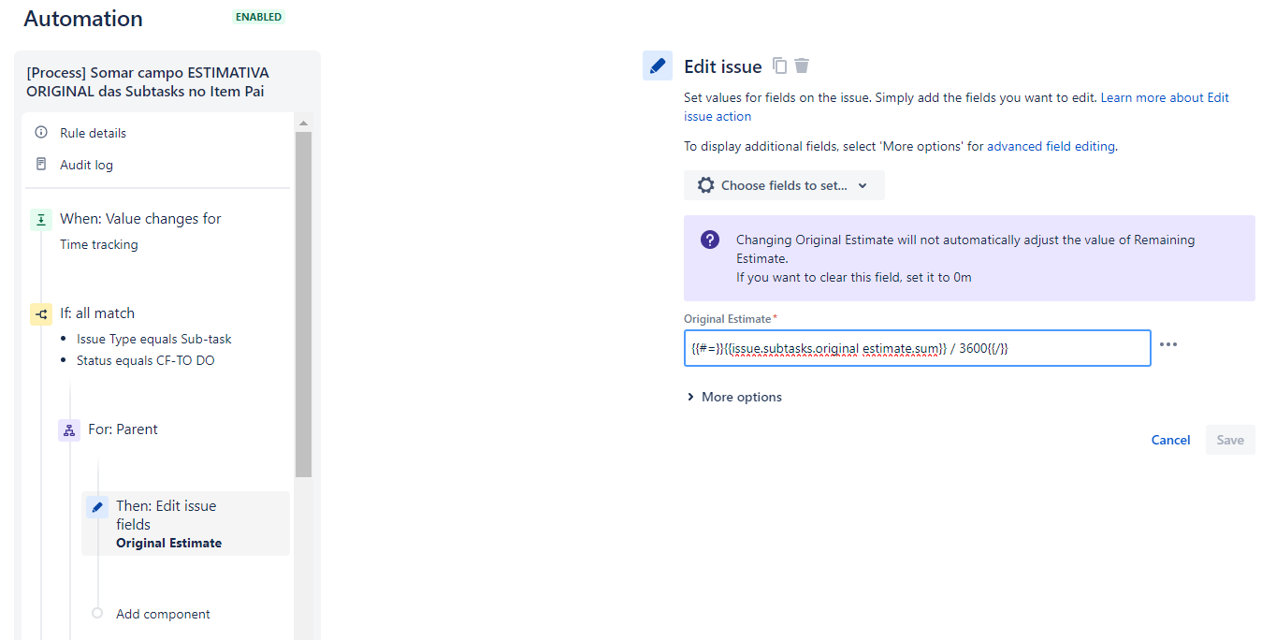1276x640 pixels.
Task: Click the Cancel button
Action: pyautogui.click(x=1170, y=440)
